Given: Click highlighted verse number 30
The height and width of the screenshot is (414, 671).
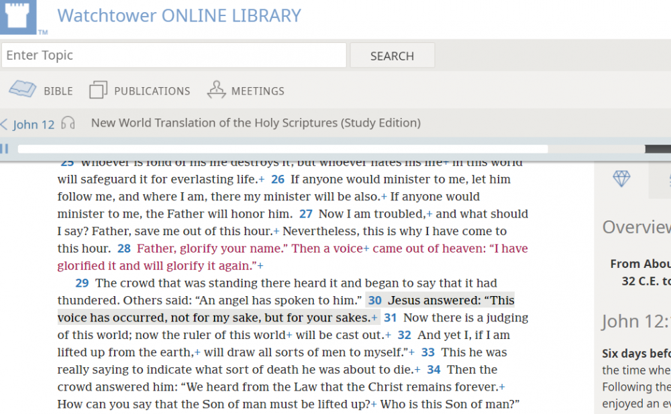Looking at the screenshot, I should point(375,301).
